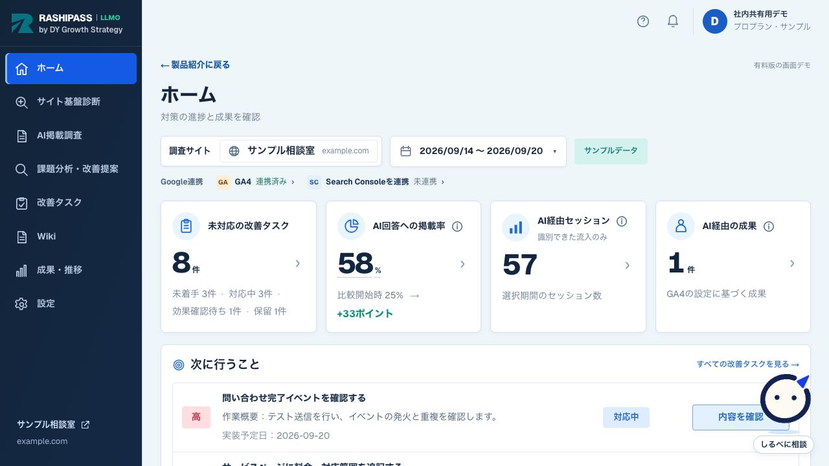Show info tooltip for AI経由の成果
Image resolution: width=829 pixels, height=466 pixels.
coord(769,226)
